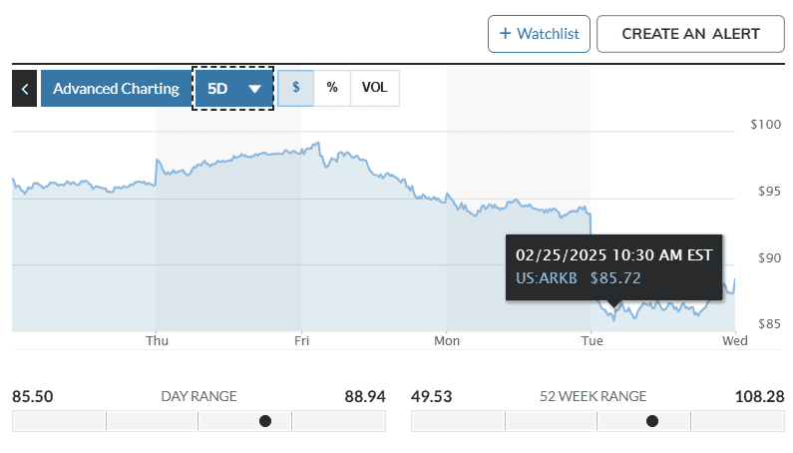Click the US:ARKB price tooltip
793x453 pixels.
[x=614, y=267]
